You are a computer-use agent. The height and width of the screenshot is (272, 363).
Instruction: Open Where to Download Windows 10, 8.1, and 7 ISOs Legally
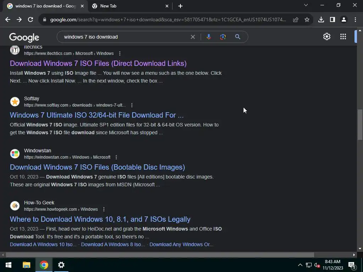pos(100,219)
